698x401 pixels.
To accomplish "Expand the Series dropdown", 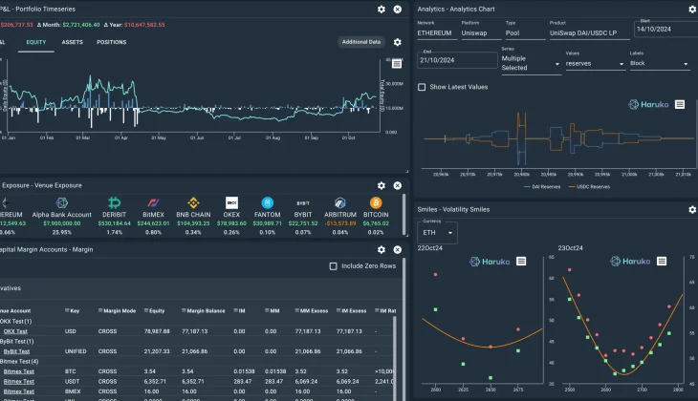I will click(x=531, y=63).
